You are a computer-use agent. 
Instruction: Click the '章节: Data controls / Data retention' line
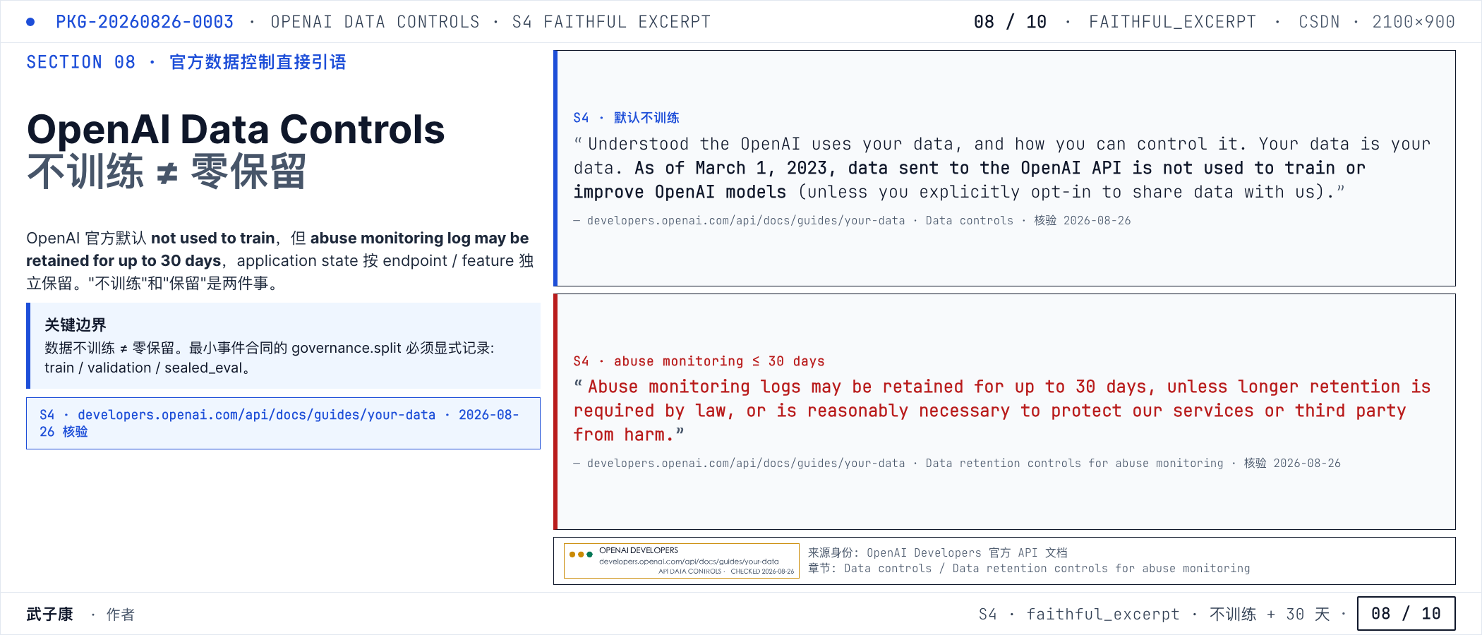tap(1029, 568)
